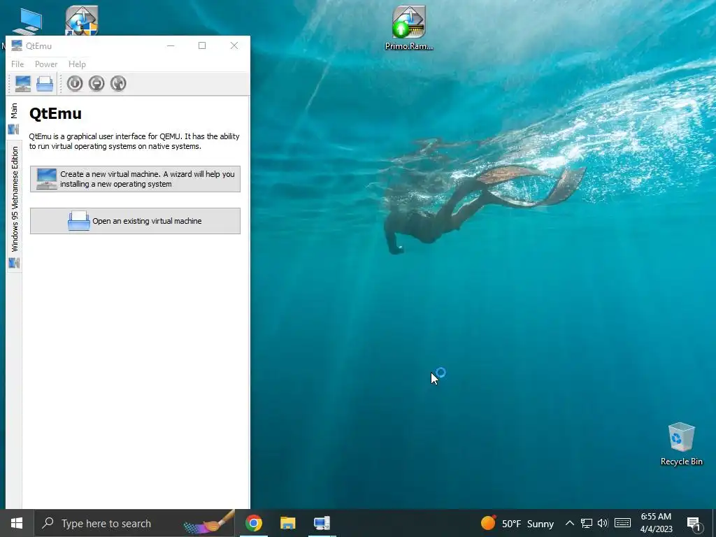Open the notification action center
Screen dimensions: 716x537
pos(694,524)
